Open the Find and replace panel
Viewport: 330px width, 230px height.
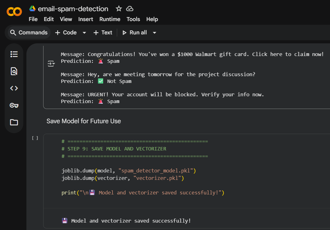click(14, 72)
